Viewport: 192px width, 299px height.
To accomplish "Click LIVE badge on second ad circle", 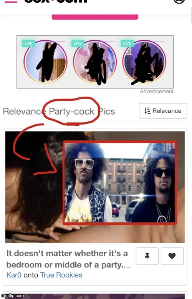I will click(78, 43).
